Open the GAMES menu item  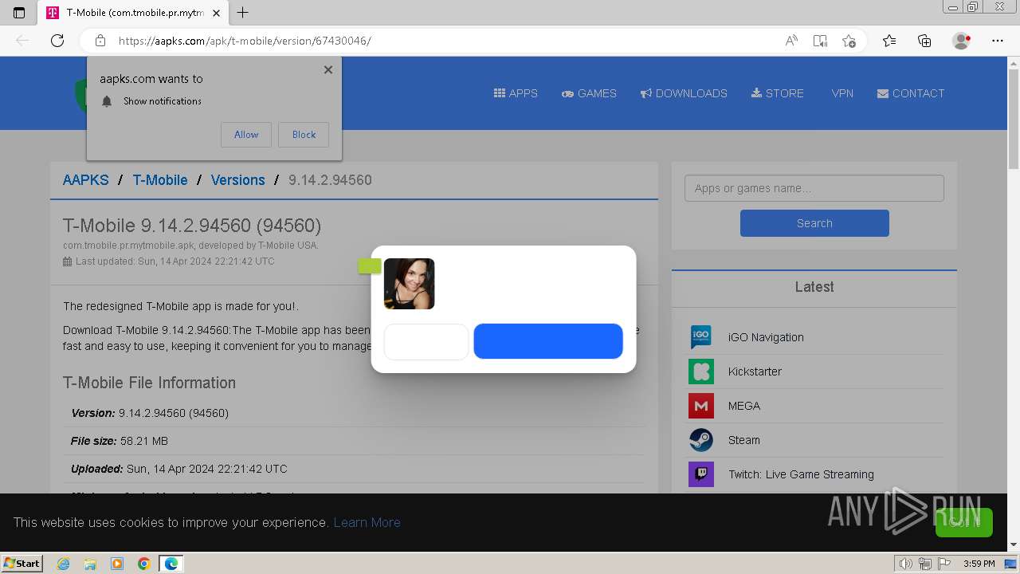tap(589, 93)
